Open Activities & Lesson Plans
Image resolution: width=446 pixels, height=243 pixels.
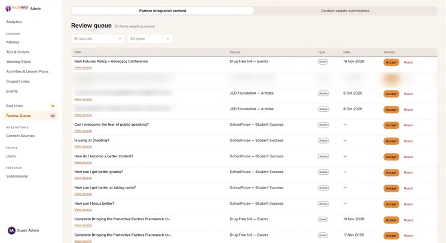(28, 71)
